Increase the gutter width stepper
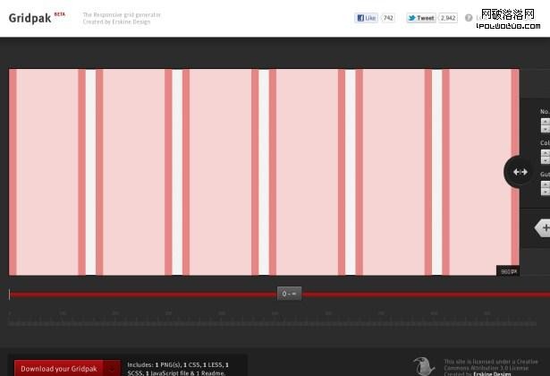 click(x=546, y=184)
